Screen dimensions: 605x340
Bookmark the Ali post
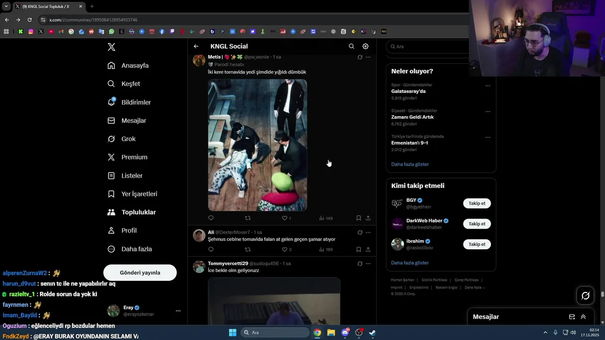(359, 249)
